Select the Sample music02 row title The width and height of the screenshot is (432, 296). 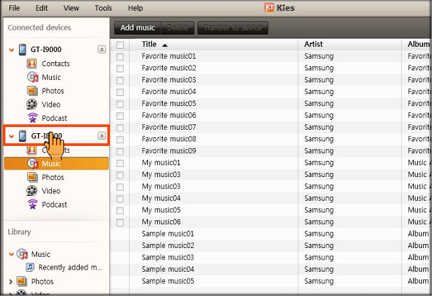[x=168, y=245]
